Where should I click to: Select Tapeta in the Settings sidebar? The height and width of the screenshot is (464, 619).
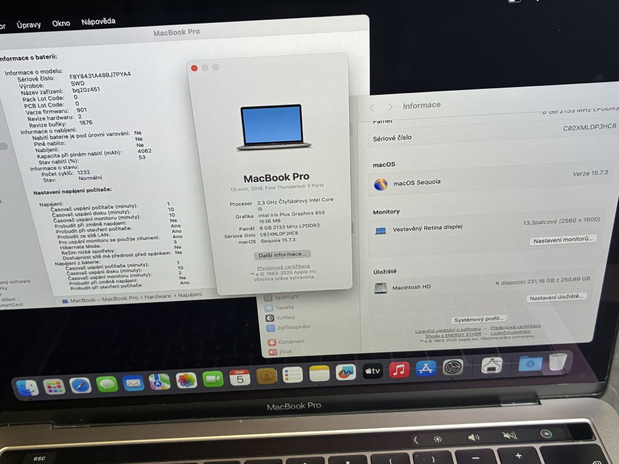pyautogui.click(x=284, y=308)
